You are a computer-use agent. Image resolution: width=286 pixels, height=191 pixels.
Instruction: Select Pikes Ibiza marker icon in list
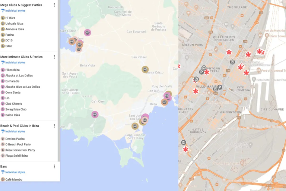coord(3,70)
